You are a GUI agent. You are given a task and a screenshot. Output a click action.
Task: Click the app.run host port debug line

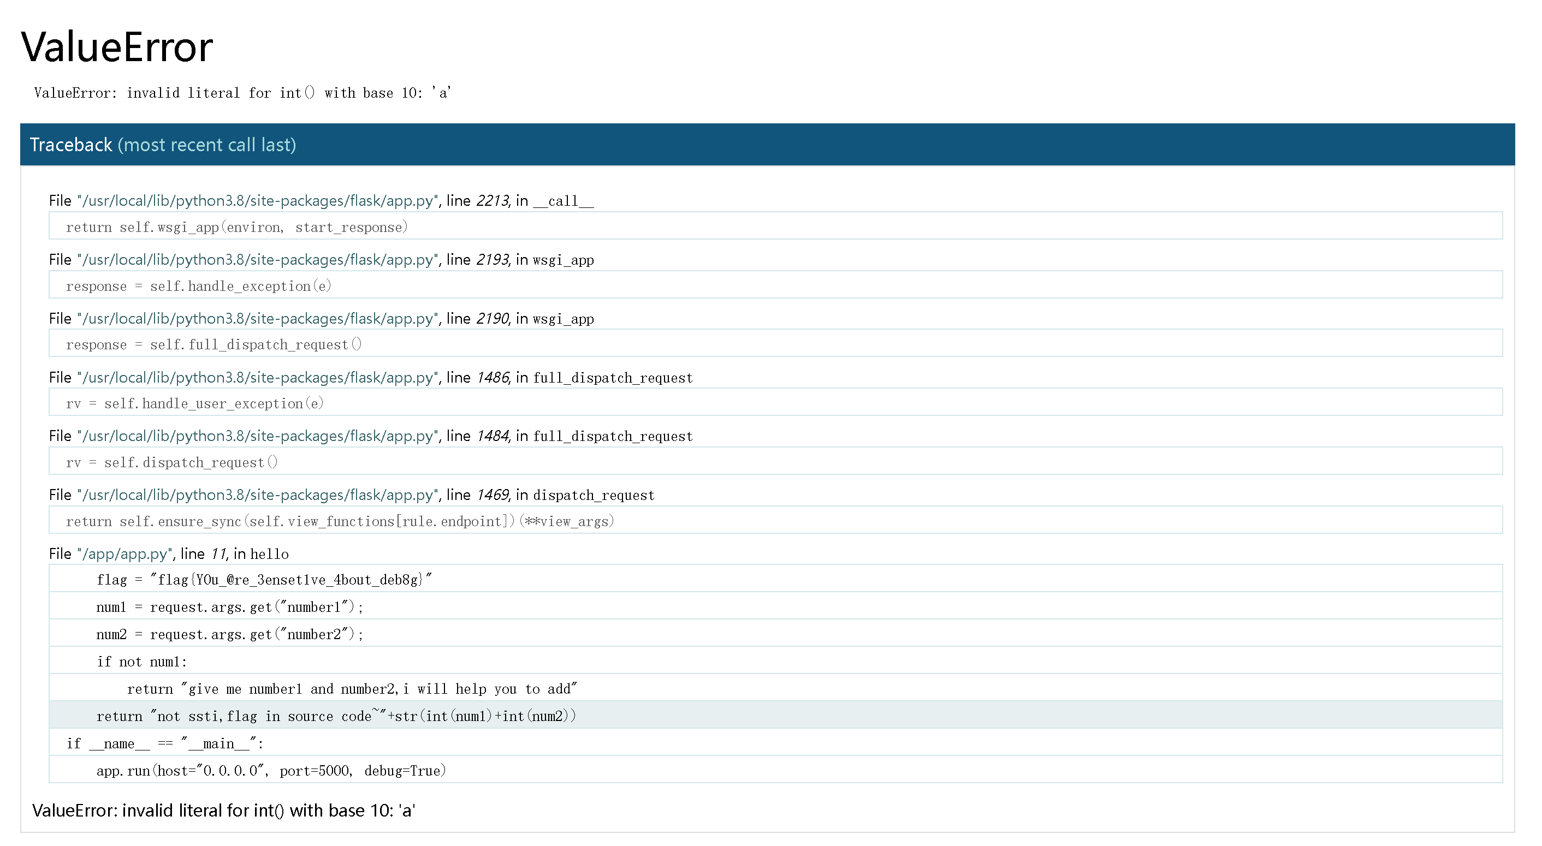(271, 771)
